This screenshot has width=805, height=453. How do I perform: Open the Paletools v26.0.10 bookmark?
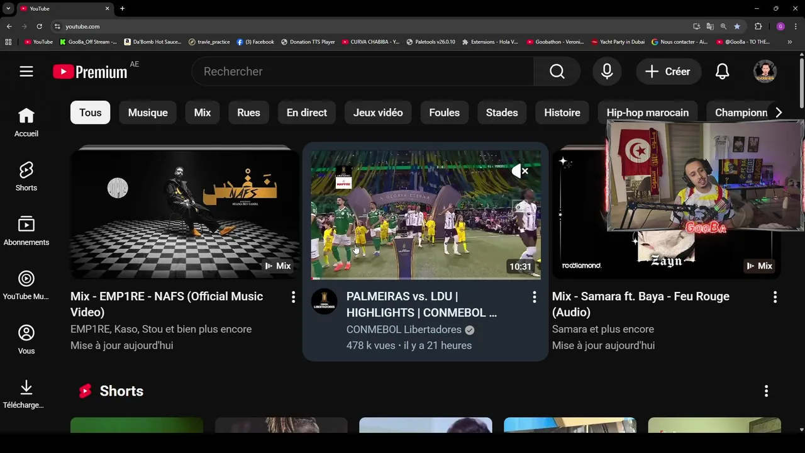[431, 42]
